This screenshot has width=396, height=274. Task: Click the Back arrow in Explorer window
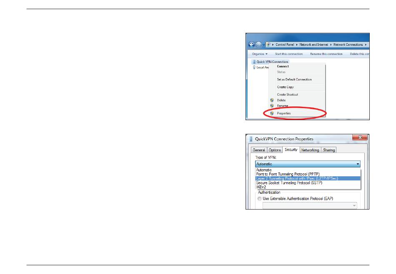point(252,44)
